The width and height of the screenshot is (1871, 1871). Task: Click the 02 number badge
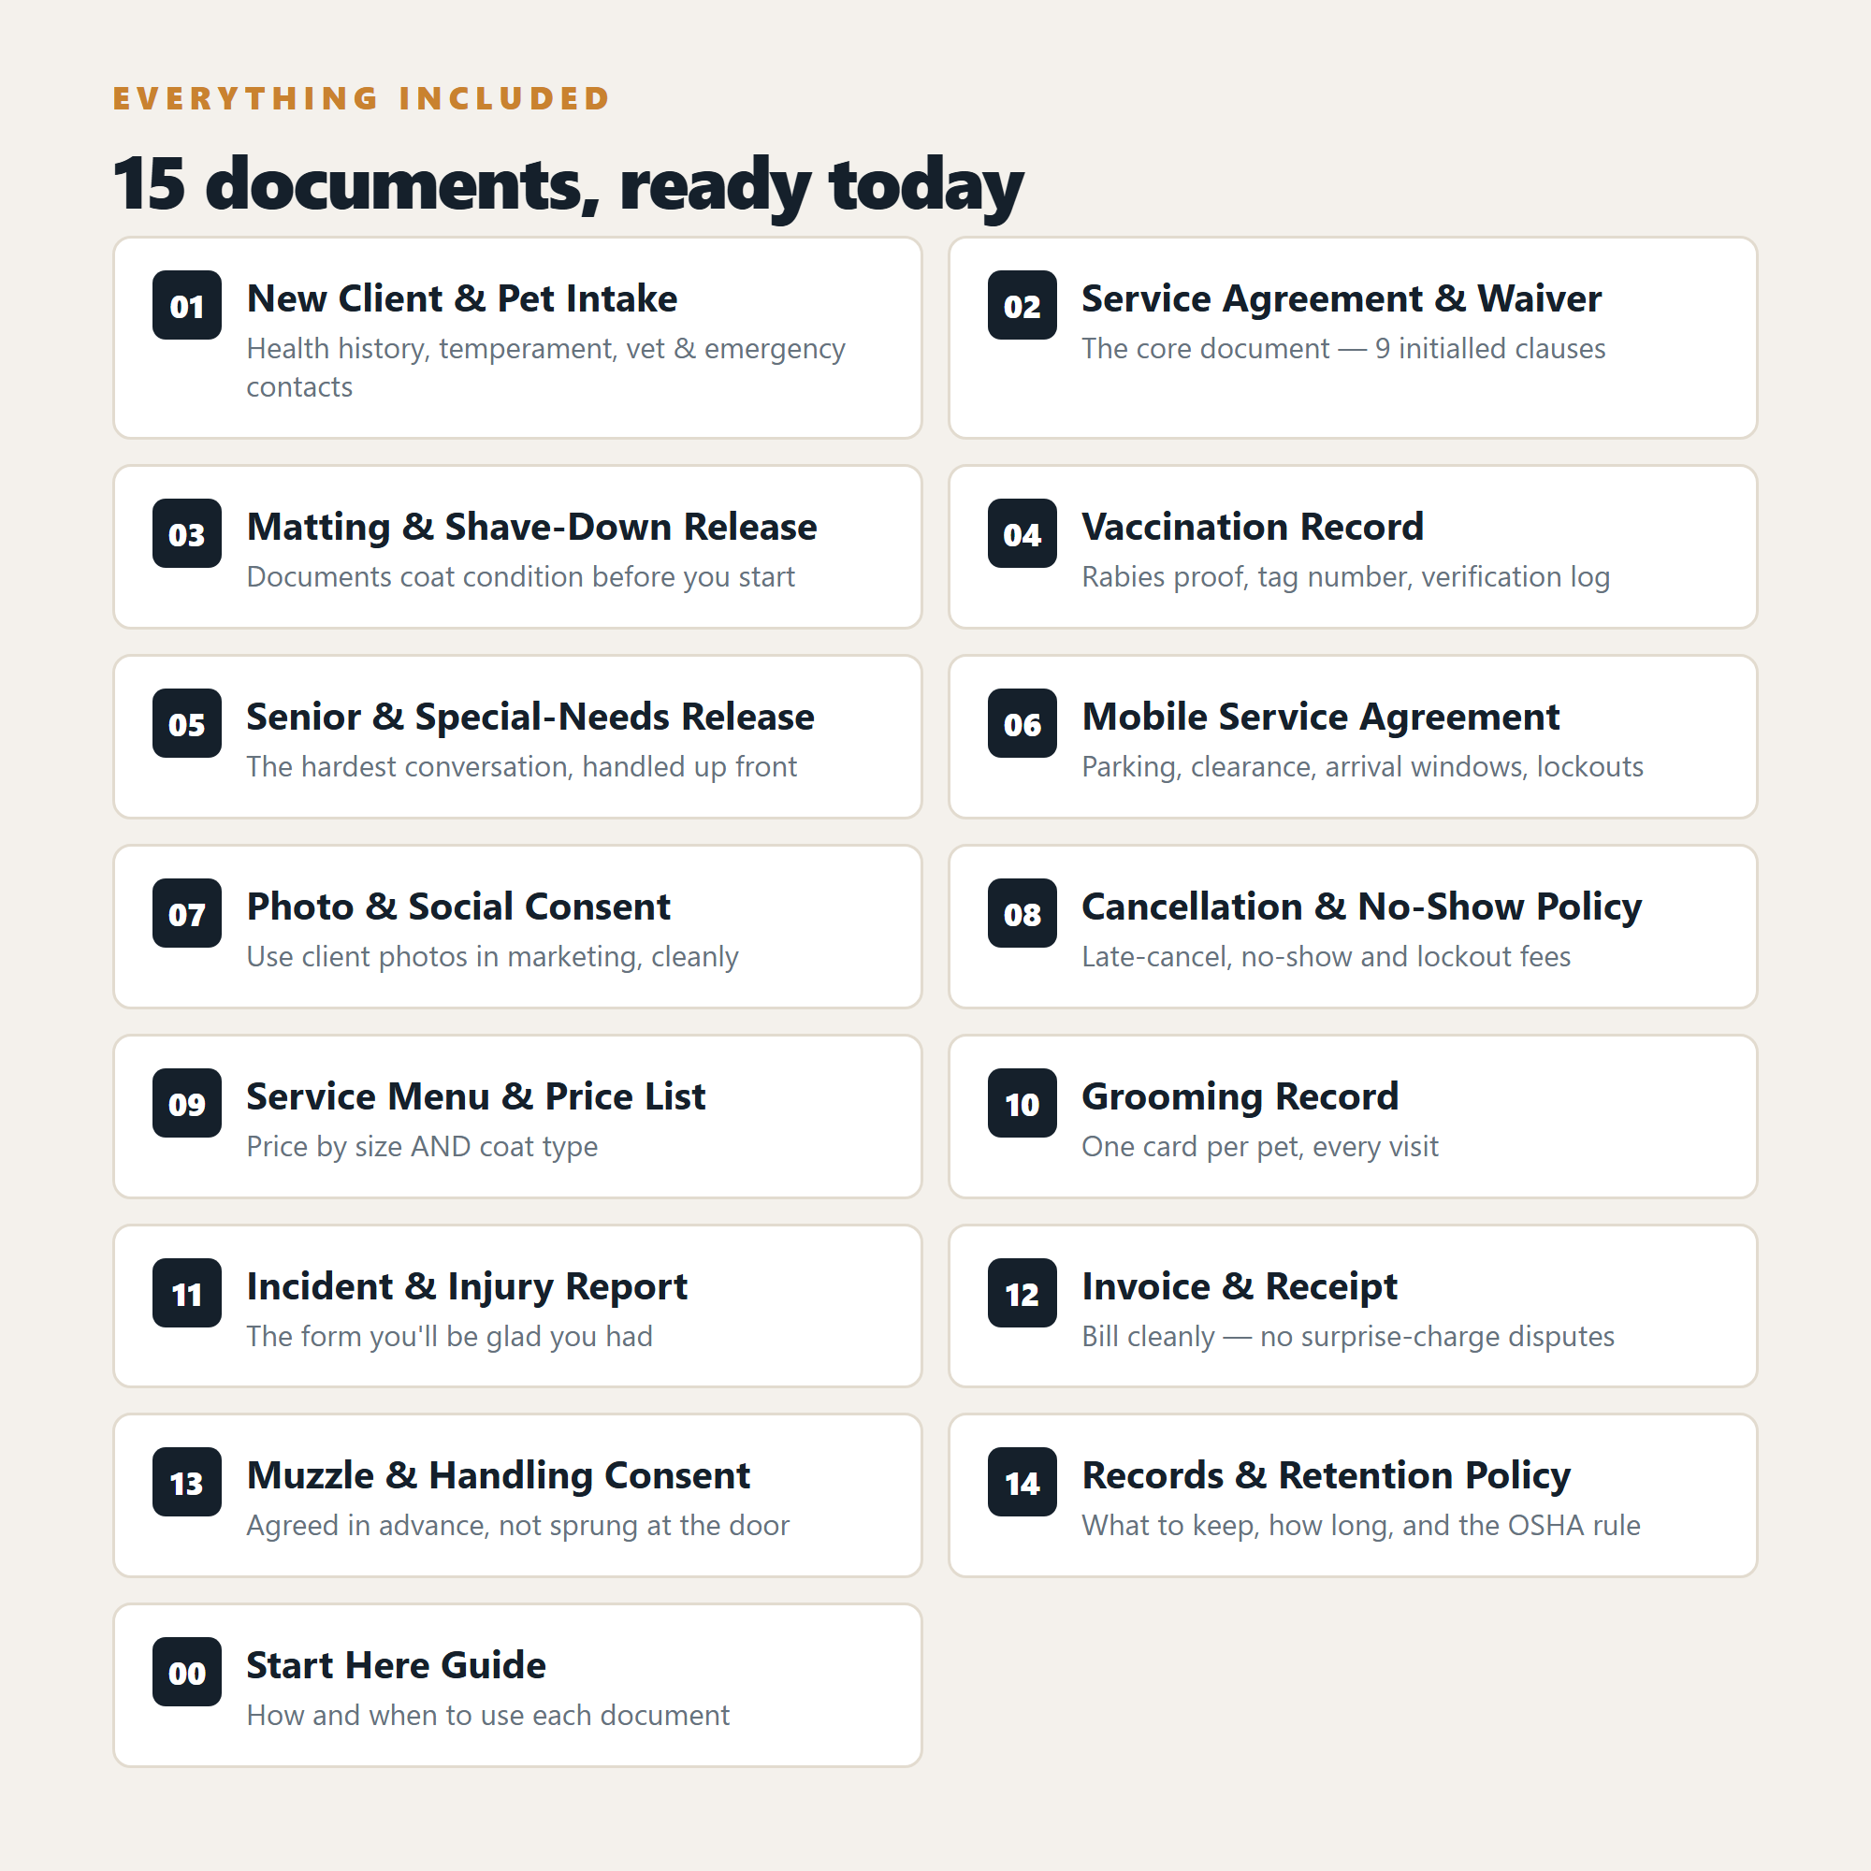click(1022, 305)
